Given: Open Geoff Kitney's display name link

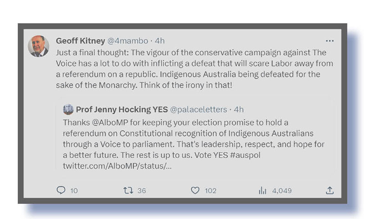Looking at the screenshot, I should 80,41.
